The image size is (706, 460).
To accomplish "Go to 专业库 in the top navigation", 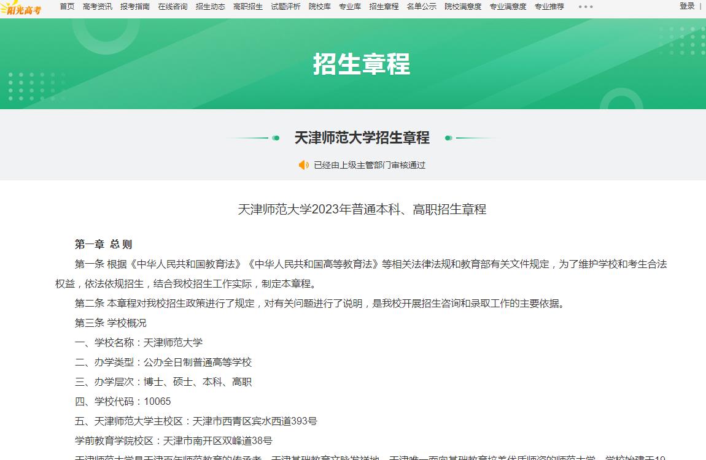I will tap(350, 6).
